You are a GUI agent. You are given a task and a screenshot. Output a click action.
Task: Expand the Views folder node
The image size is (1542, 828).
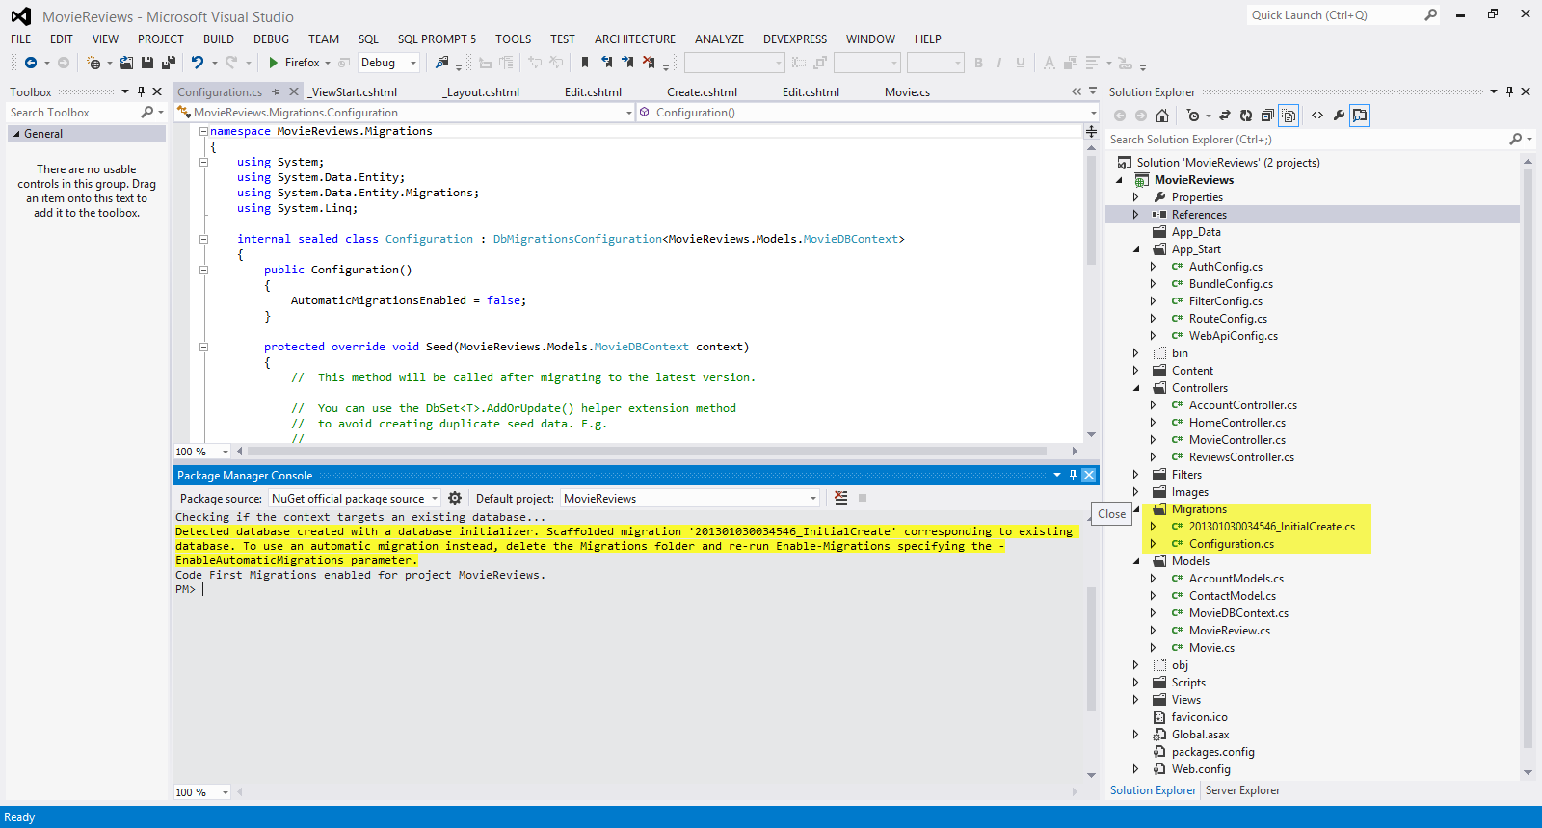(1136, 700)
